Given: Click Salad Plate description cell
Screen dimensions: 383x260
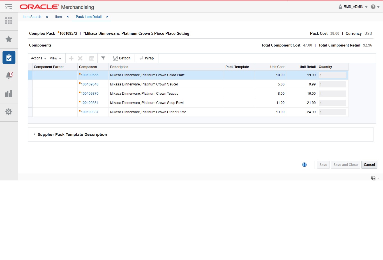Looking at the screenshot, I should (166, 75).
